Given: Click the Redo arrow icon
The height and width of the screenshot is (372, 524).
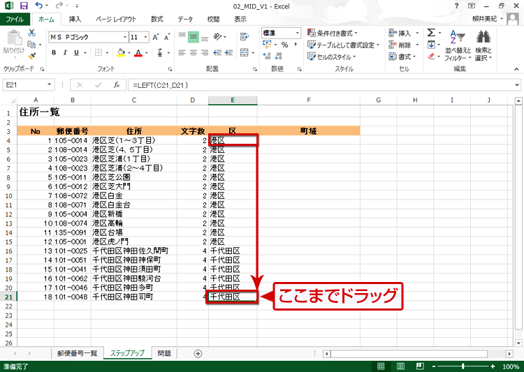Looking at the screenshot, I should click(59, 6).
